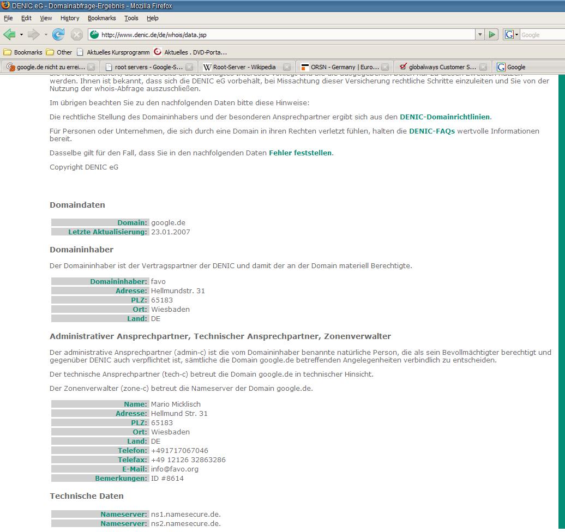Click the Forward arrow button
The height and width of the screenshot is (532, 565).
34,34
